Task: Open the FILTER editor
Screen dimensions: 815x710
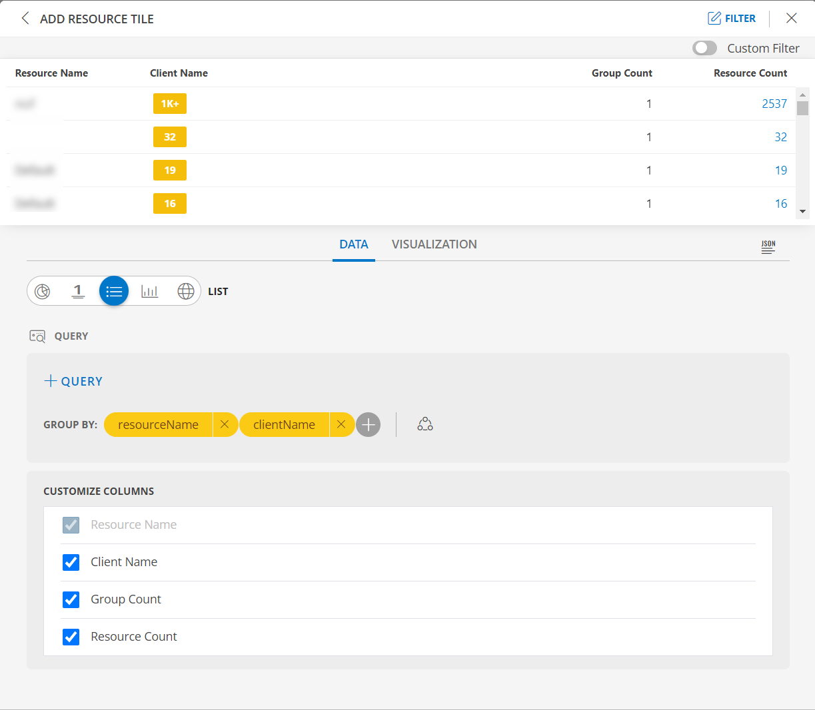Action: (x=732, y=18)
